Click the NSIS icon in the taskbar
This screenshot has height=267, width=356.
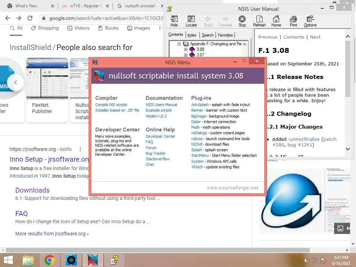coord(92,260)
